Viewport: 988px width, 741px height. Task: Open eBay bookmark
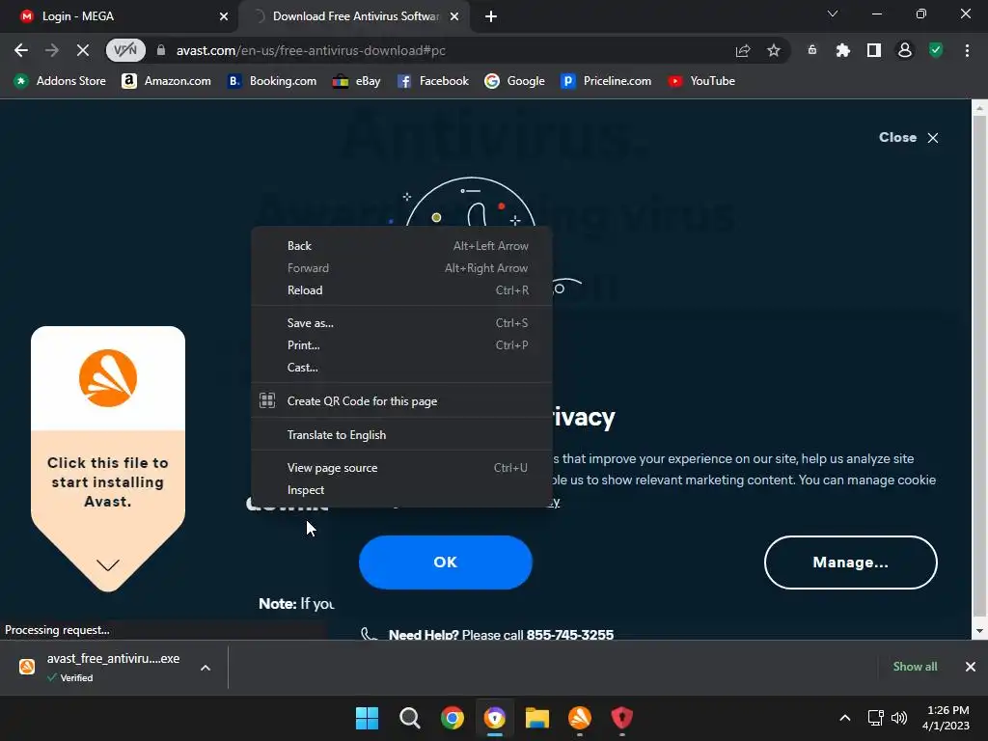point(357,81)
